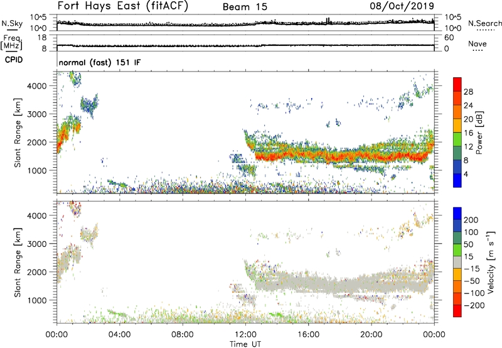Click the '60' Nave axis tick

click(x=449, y=38)
